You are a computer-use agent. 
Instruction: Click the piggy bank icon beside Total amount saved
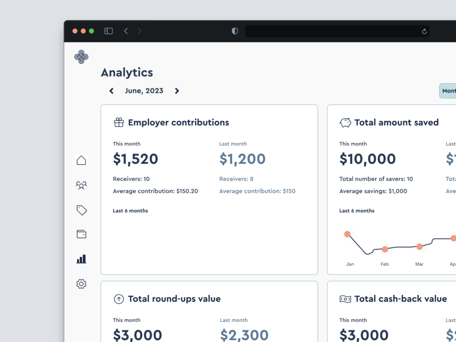(x=345, y=123)
